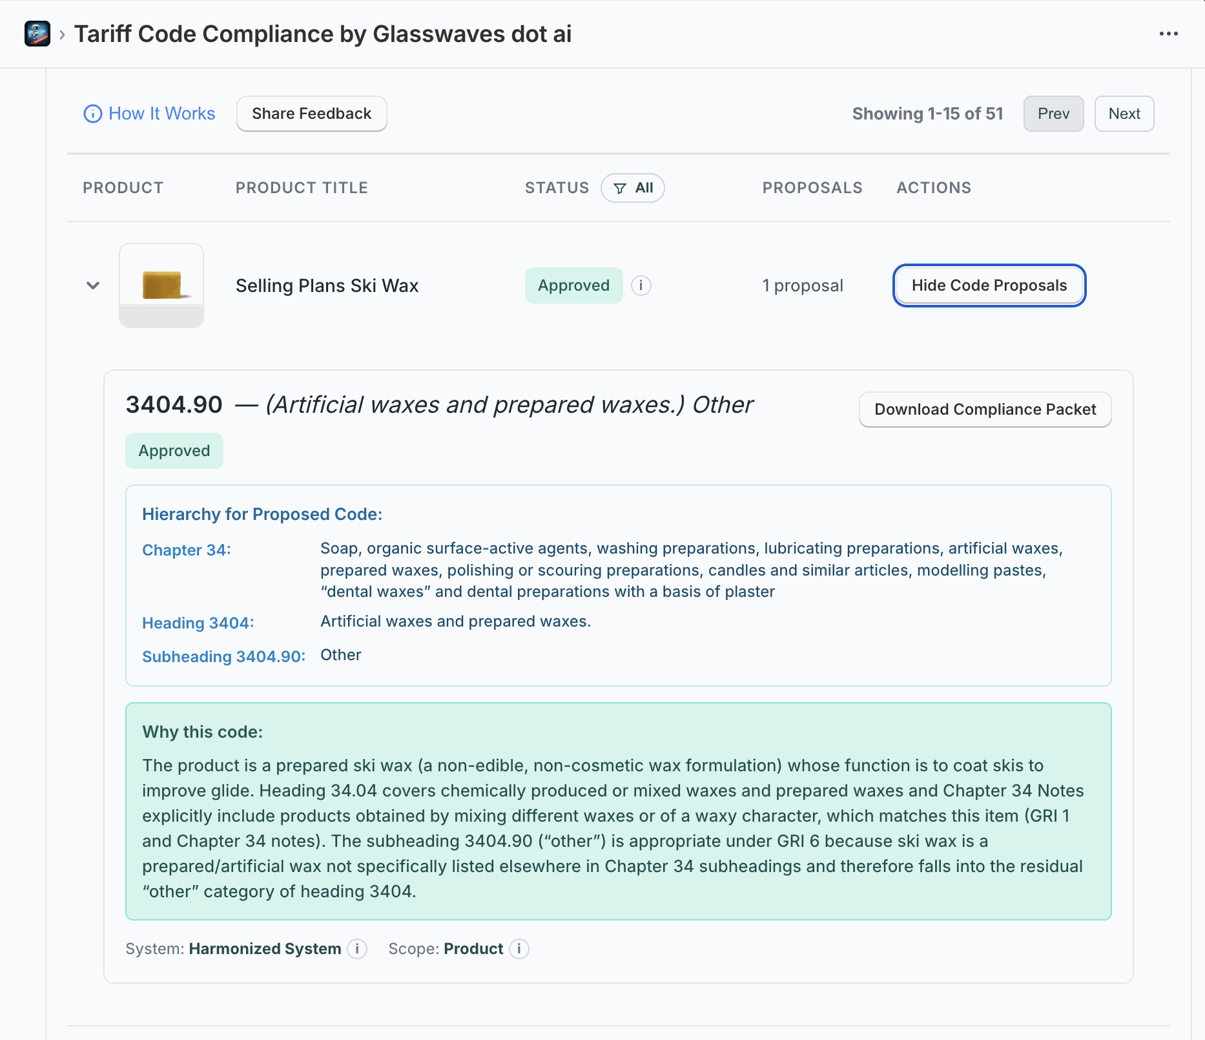Open the How It Works info icon
The height and width of the screenshot is (1040, 1205).
click(x=92, y=114)
